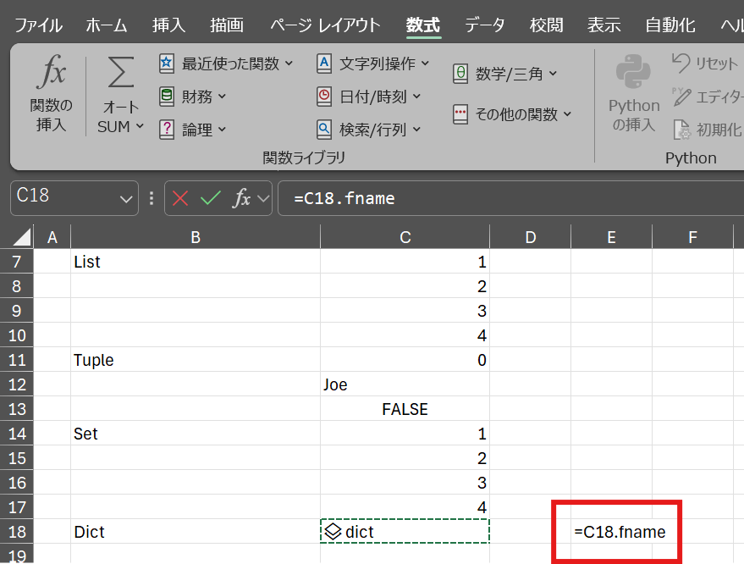Select column F header
Image resolution: width=744 pixels, height=564 pixels.
692,237
